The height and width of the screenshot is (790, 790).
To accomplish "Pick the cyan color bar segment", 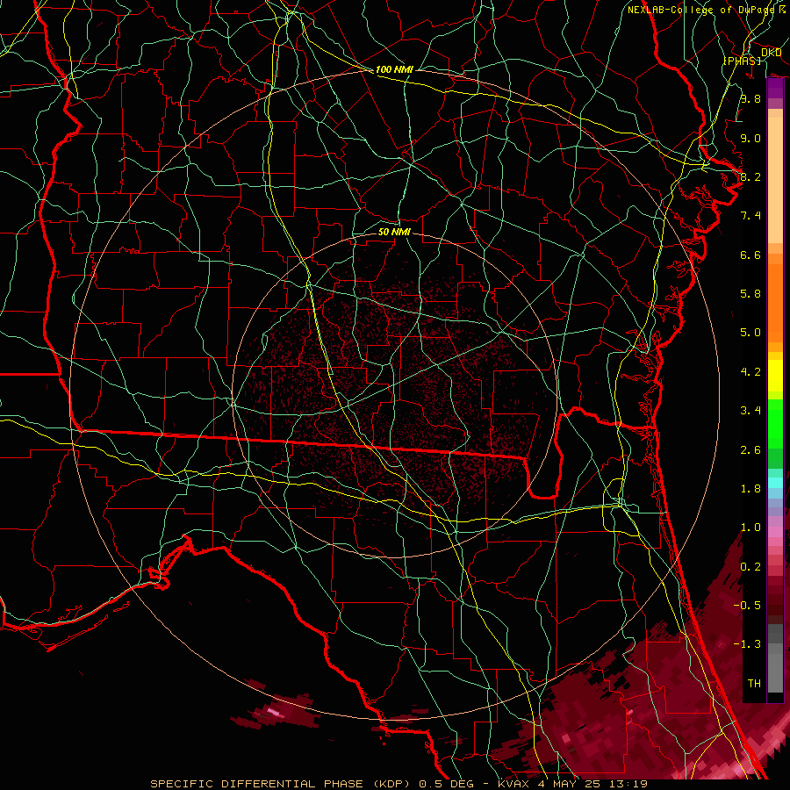I will 775,483.
